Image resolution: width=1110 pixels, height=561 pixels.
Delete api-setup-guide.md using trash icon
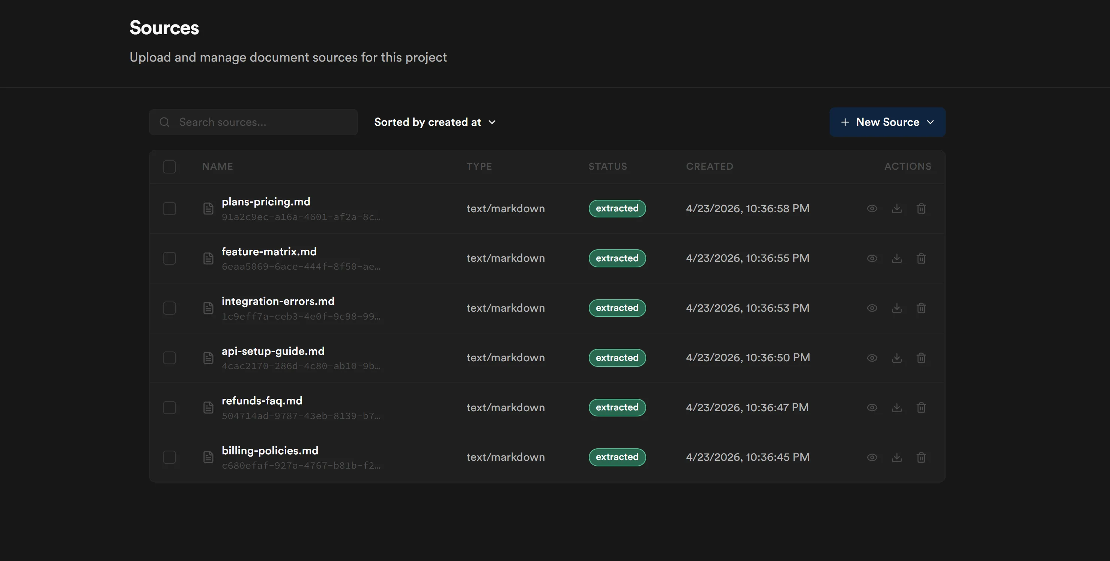[x=921, y=358]
